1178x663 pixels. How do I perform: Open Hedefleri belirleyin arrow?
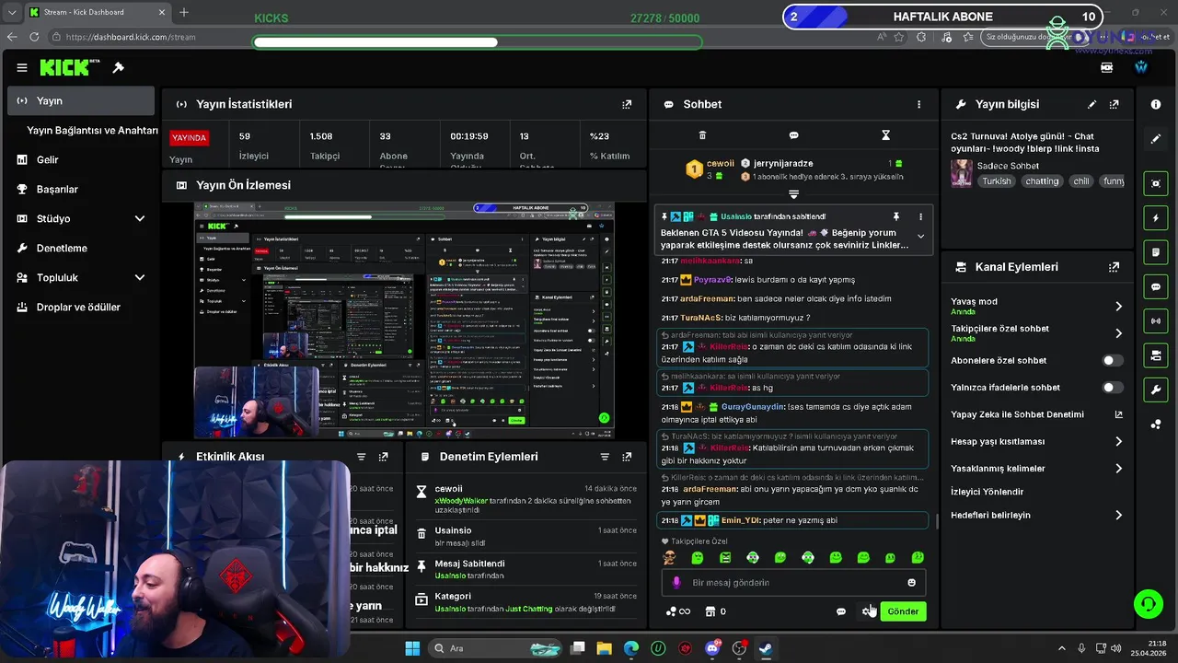1118,515
